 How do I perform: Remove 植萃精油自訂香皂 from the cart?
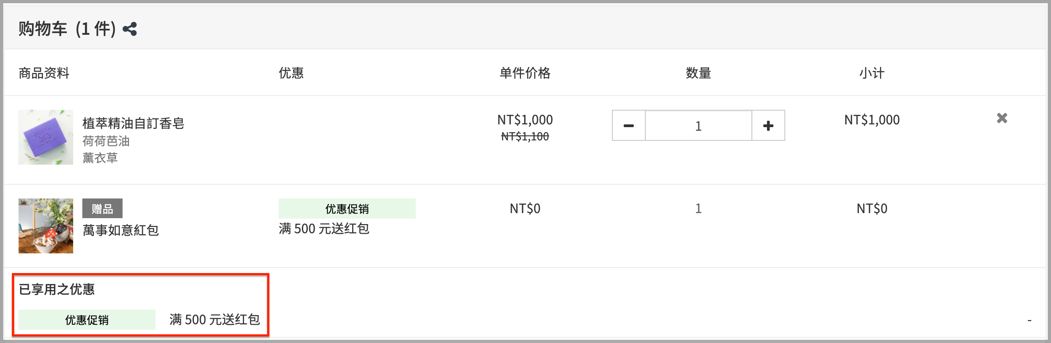click(x=1002, y=118)
